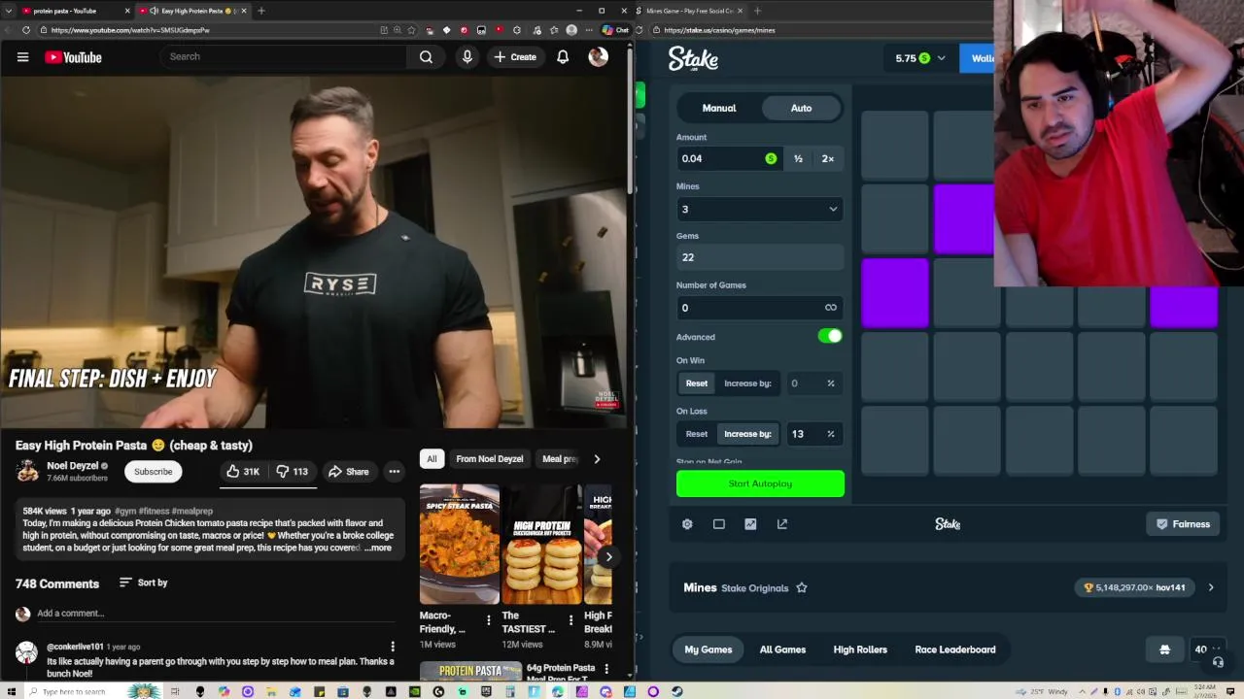This screenshot has height=699, width=1244.
Task: Open the Fairness button
Action: 1183,524
